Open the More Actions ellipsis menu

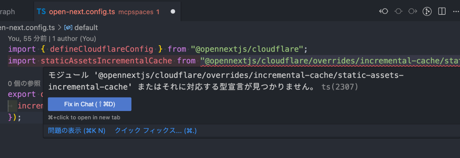point(456,11)
